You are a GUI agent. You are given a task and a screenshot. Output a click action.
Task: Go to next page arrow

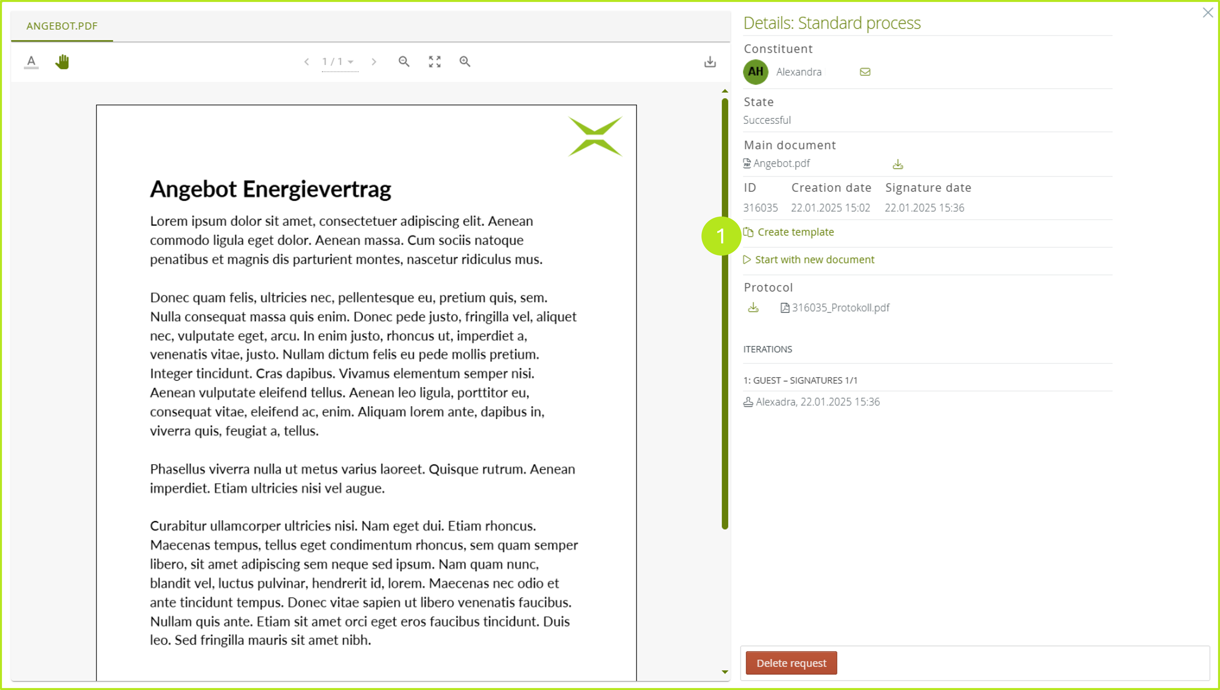coord(374,62)
